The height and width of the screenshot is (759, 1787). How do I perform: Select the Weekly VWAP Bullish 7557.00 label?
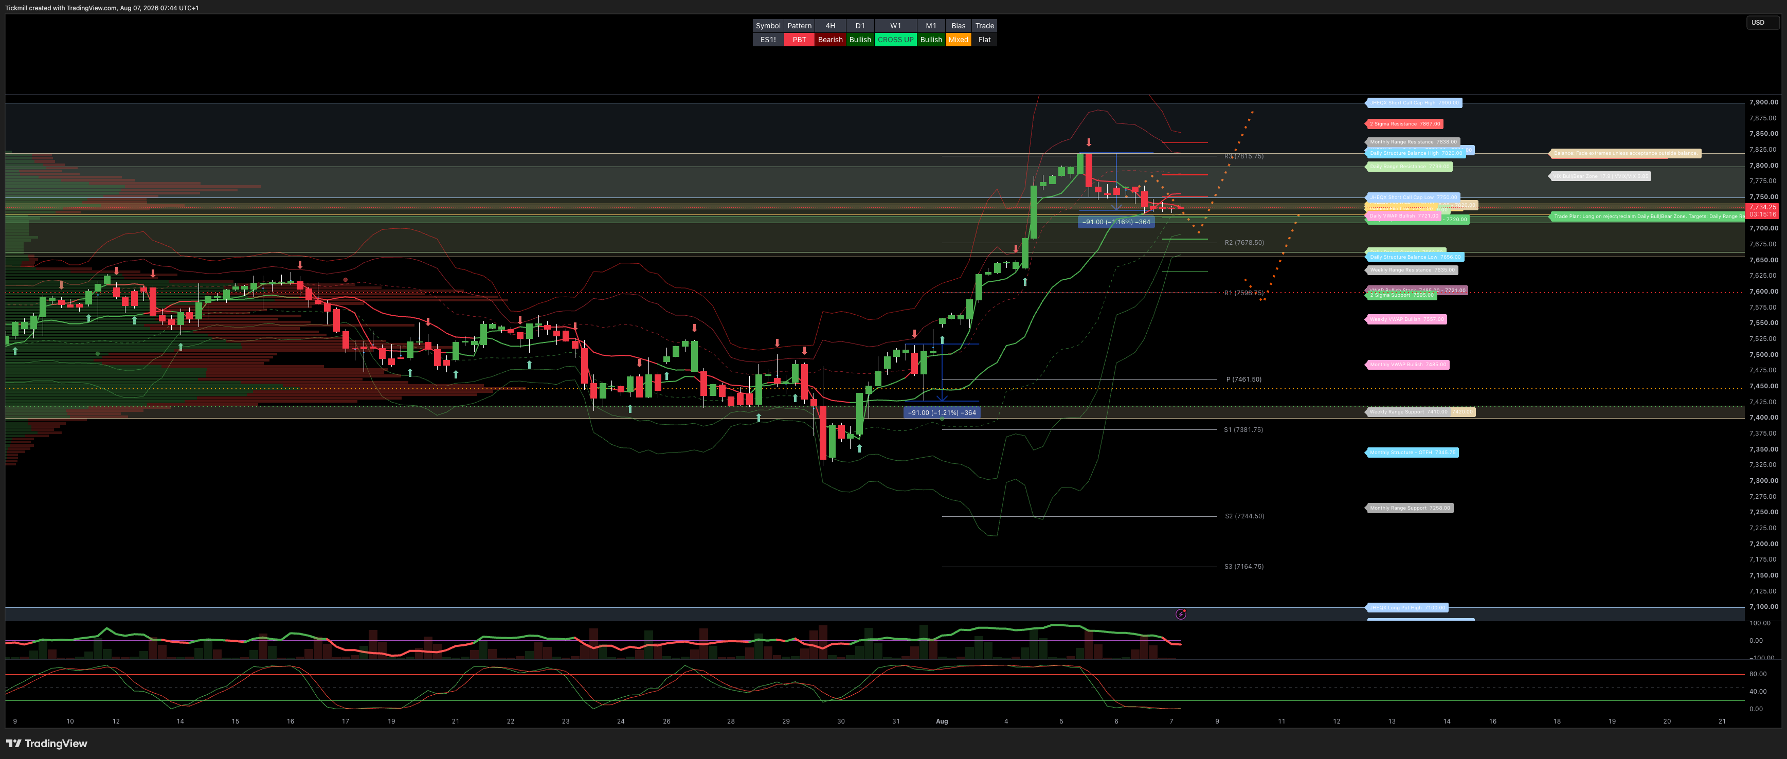tap(1406, 319)
